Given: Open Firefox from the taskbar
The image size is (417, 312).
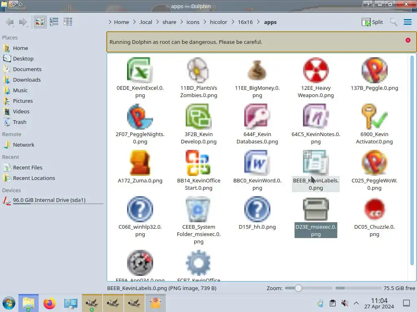Looking at the screenshot, I should (49, 303).
